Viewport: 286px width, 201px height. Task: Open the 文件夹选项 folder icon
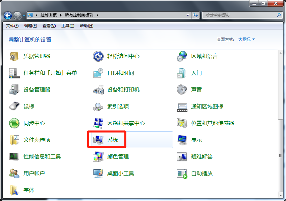(14, 140)
